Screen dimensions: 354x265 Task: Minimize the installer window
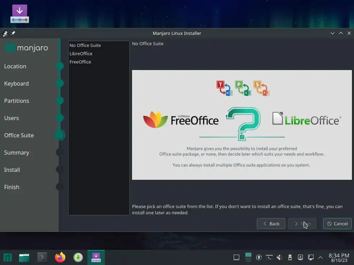tap(332, 33)
